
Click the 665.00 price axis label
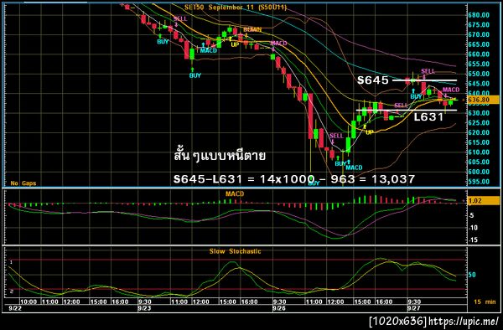click(x=479, y=44)
